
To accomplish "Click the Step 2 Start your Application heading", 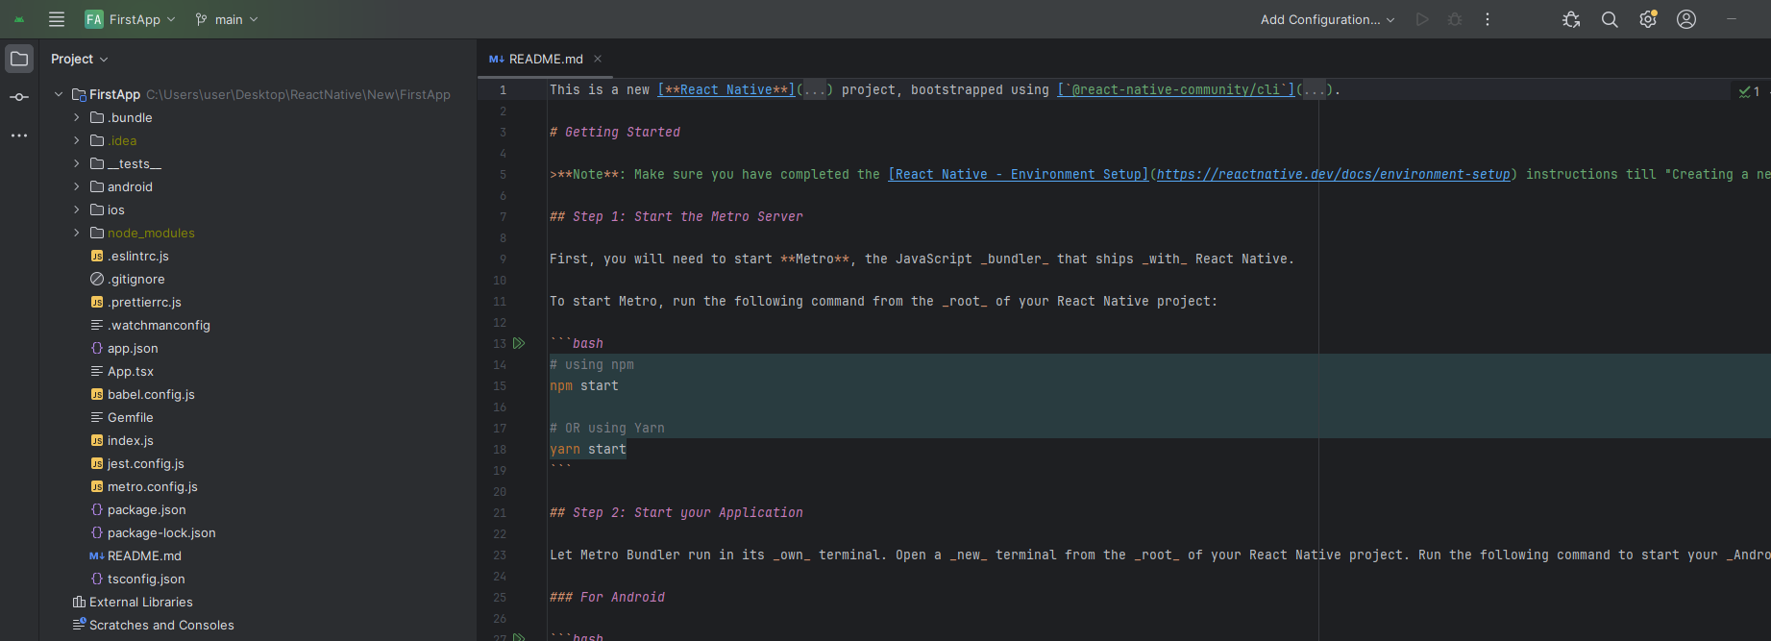I will (x=676, y=512).
